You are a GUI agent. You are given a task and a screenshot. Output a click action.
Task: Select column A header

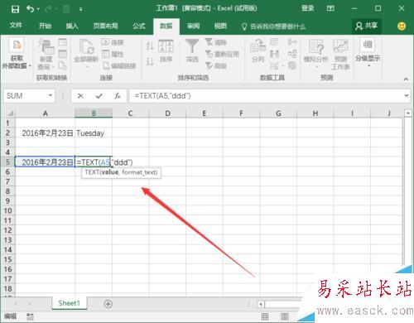click(x=46, y=113)
